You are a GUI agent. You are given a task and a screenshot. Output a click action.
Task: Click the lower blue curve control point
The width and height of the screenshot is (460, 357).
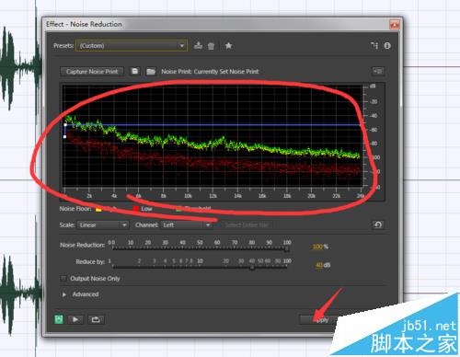coord(64,136)
